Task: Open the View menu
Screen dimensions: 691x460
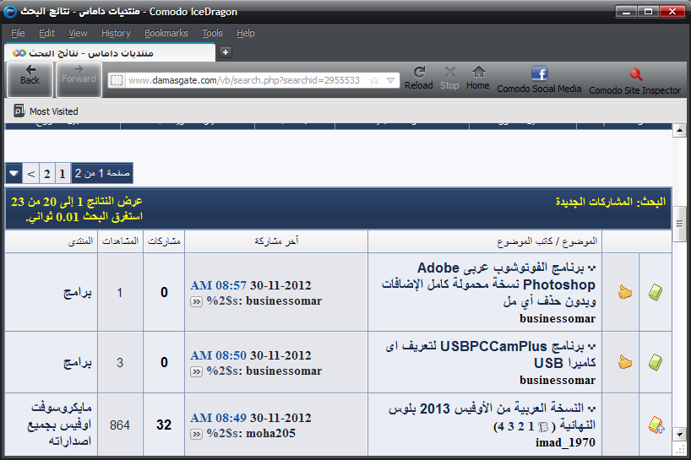Action: pyautogui.click(x=78, y=33)
